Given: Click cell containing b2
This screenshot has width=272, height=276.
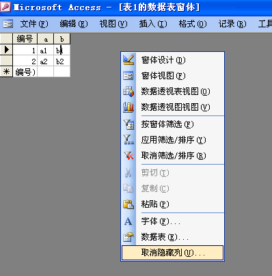Looking at the screenshot, I should click(x=62, y=61).
